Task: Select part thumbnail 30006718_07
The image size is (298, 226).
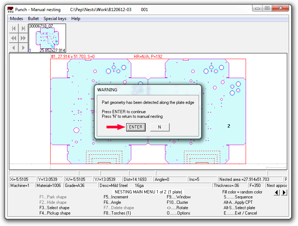Action: click(x=47, y=38)
